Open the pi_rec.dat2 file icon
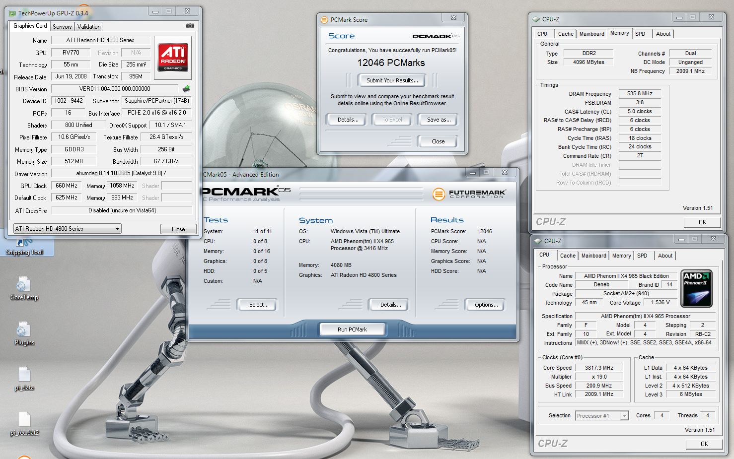 (x=24, y=424)
